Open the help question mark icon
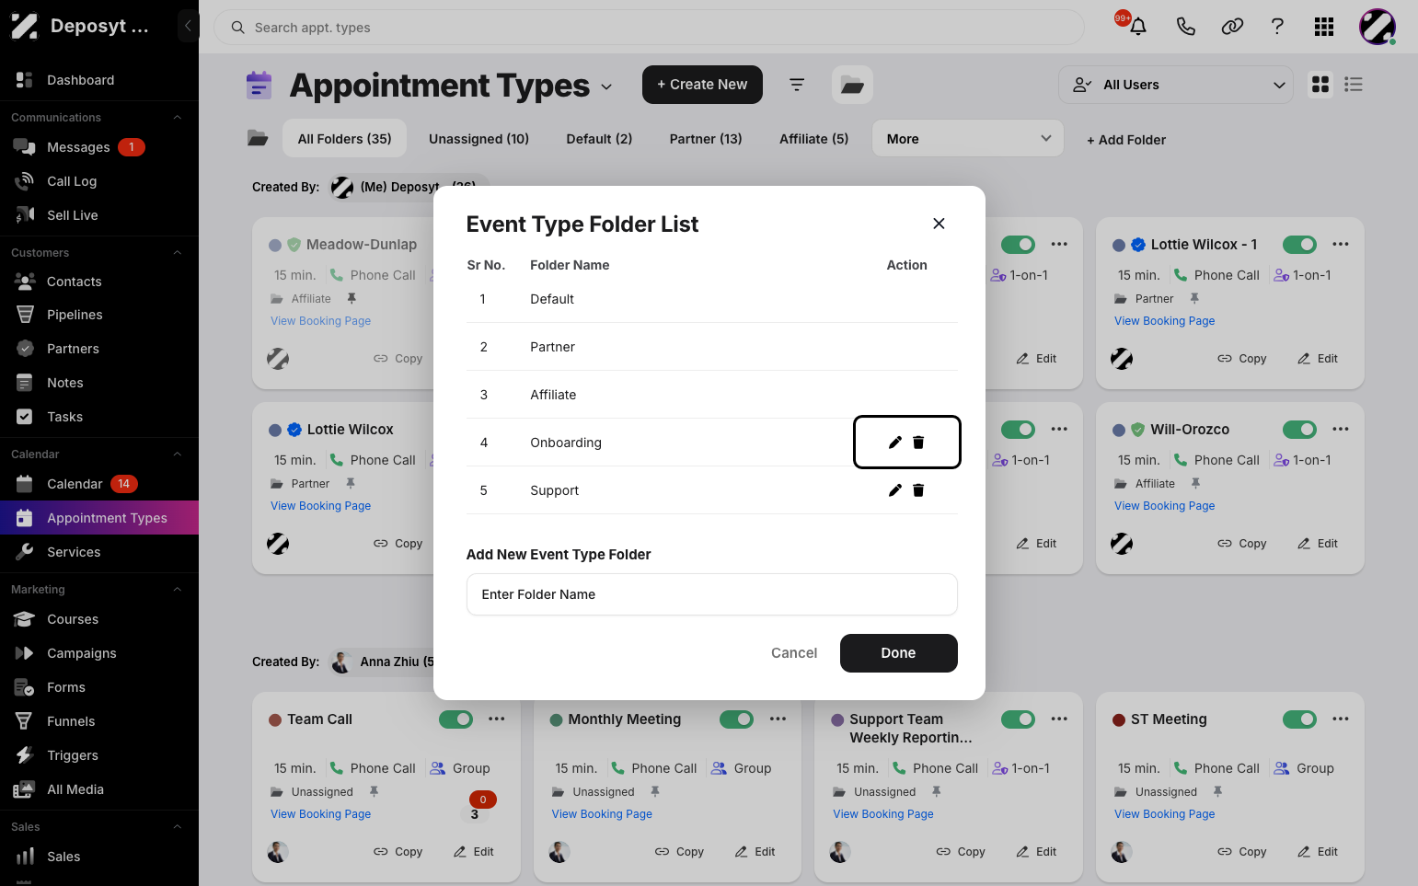This screenshot has height=886, width=1418. 1277,27
